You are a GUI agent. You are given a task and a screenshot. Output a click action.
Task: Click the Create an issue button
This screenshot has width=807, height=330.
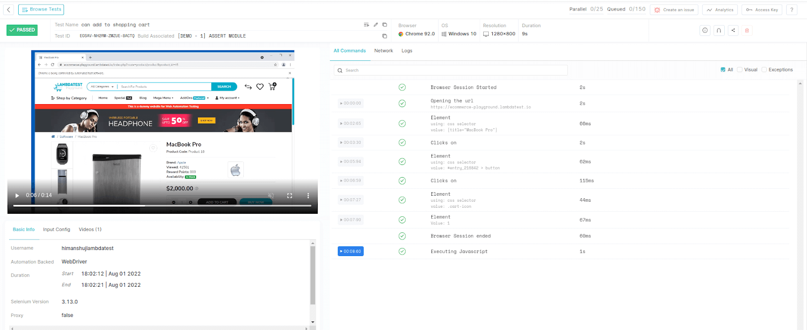click(x=674, y=10)
